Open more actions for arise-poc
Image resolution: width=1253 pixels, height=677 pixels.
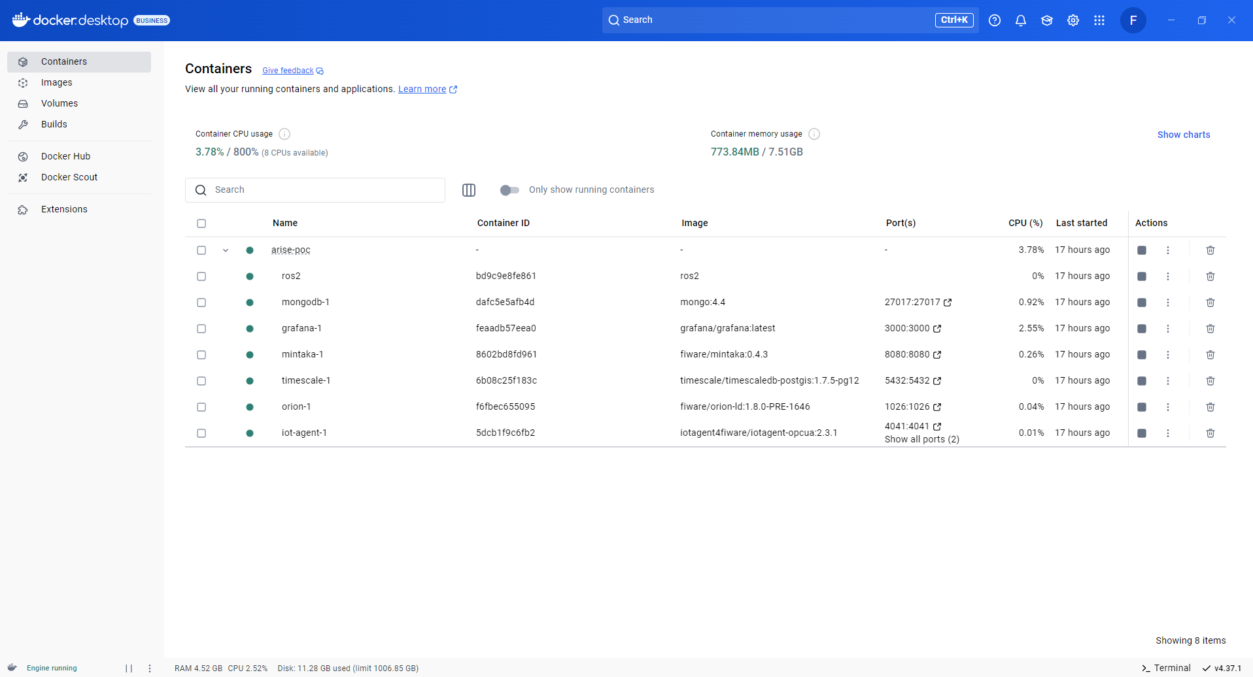(x=1168, y=250)
